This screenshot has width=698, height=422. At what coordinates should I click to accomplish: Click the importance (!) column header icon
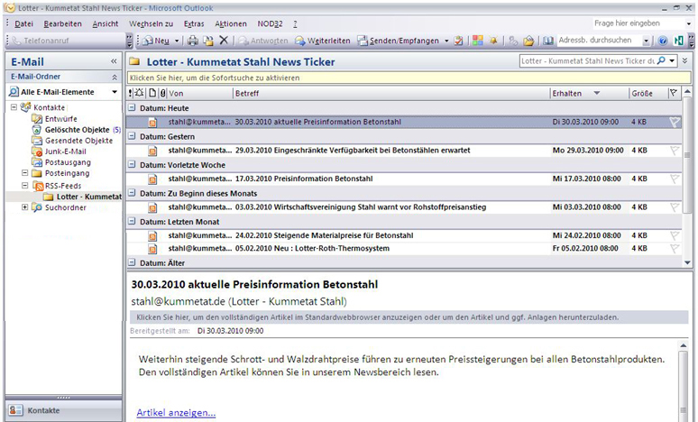130,93
